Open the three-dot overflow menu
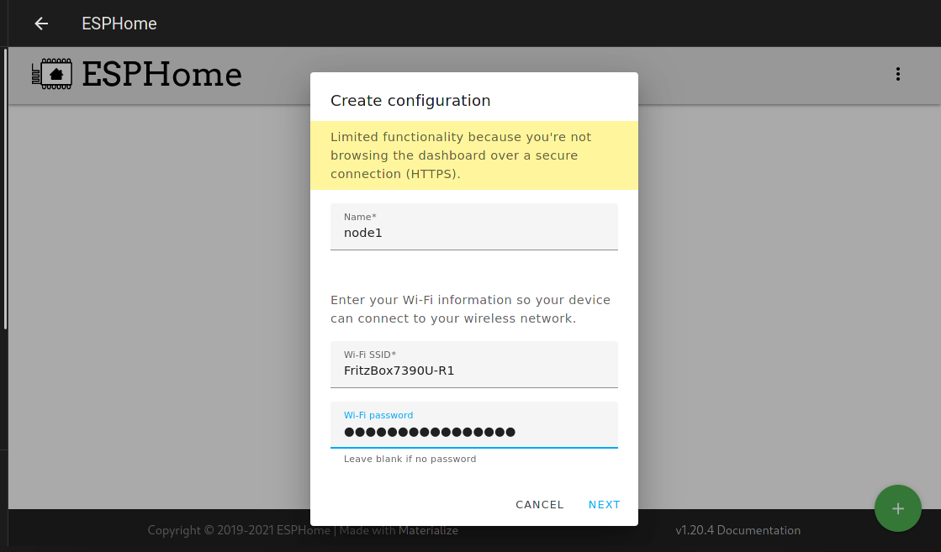 click(897, 75)
